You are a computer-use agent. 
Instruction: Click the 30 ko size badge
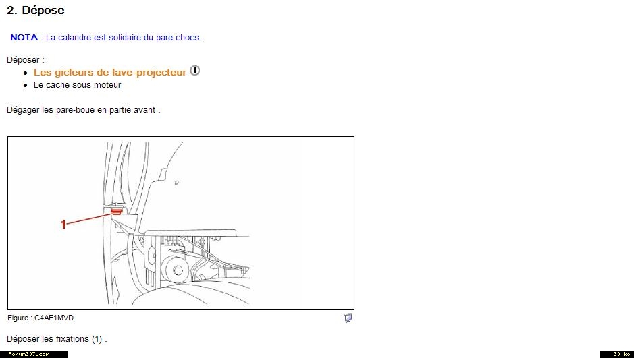tap(617, 355)
